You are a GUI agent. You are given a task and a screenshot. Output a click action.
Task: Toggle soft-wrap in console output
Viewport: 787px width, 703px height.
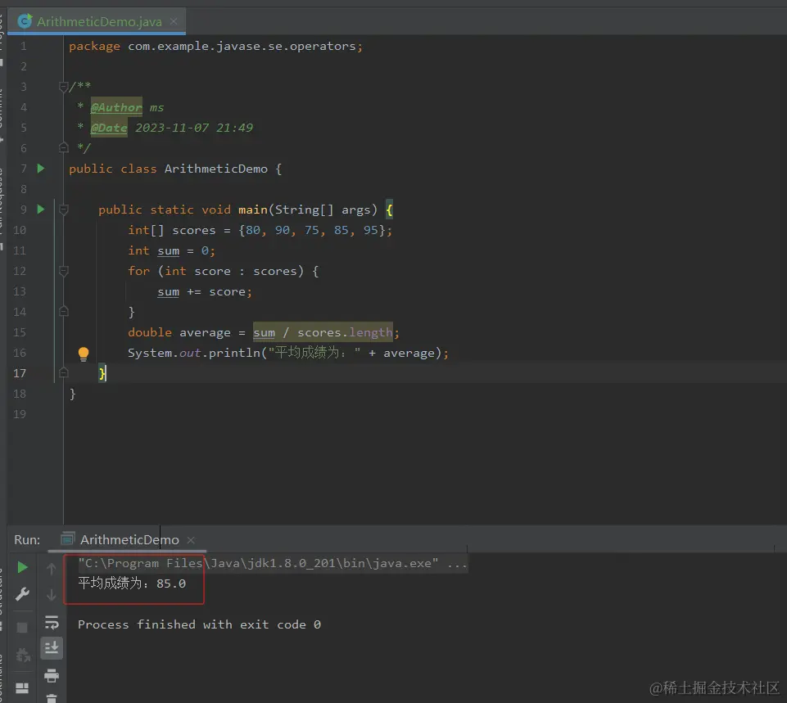click(52, 622)
